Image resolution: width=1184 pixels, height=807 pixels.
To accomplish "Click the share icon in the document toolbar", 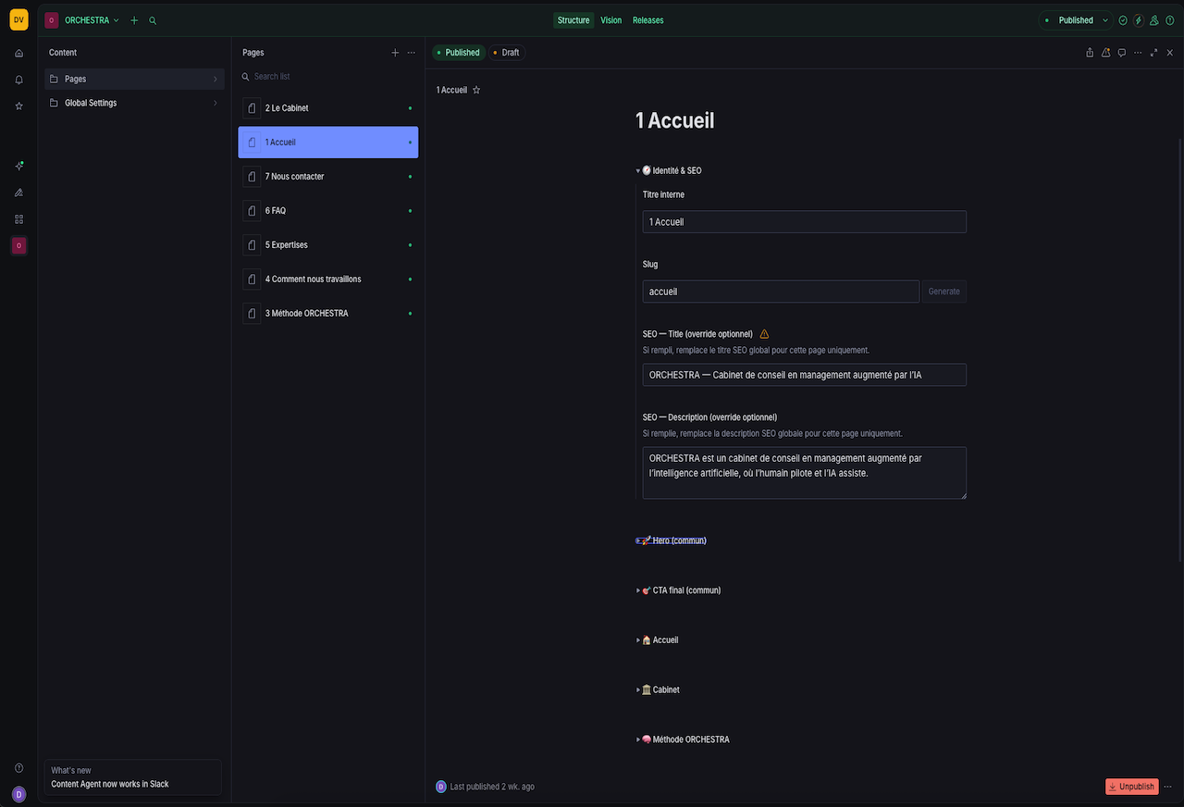I will (x=1090, y=53).
